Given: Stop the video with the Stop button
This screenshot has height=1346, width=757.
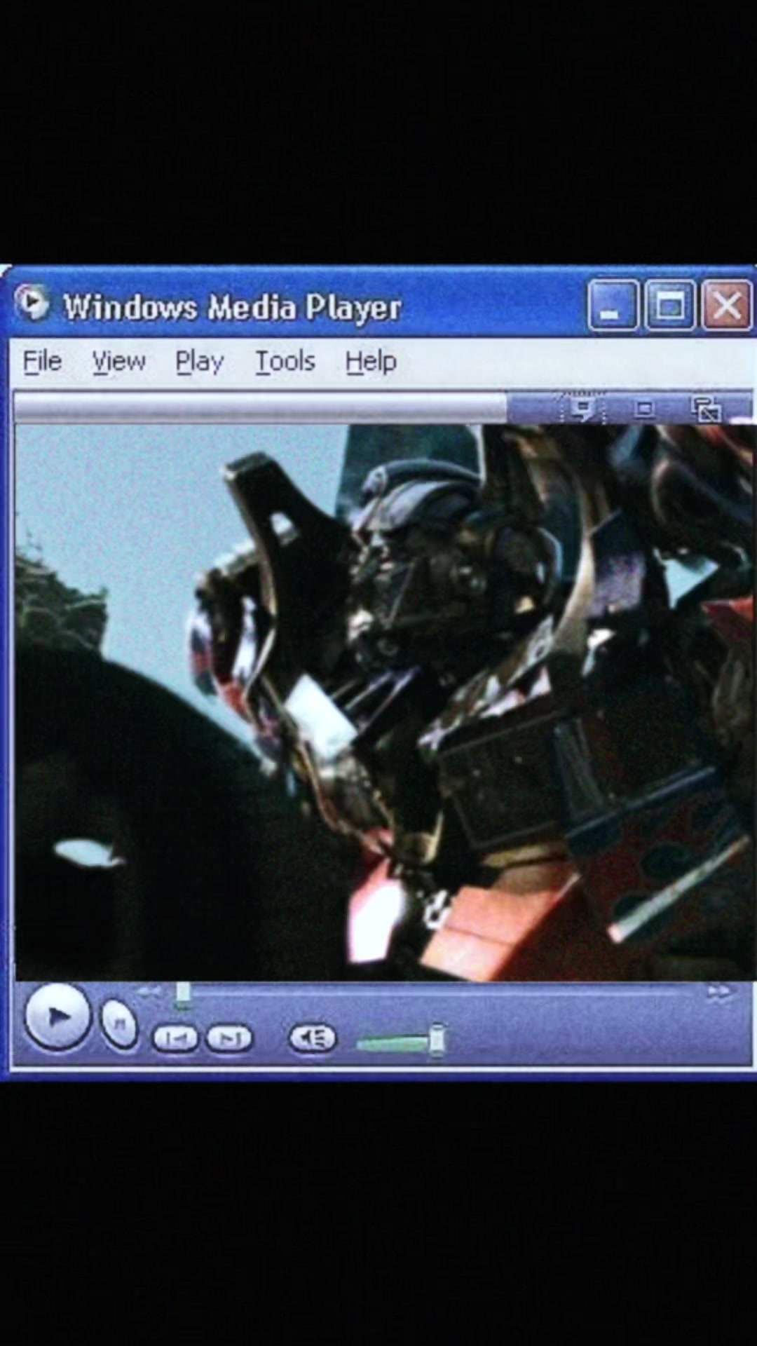Looking at the screenshot, I should 120,1026.
